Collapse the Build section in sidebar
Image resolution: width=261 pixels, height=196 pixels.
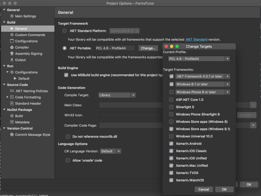[4, 22]
